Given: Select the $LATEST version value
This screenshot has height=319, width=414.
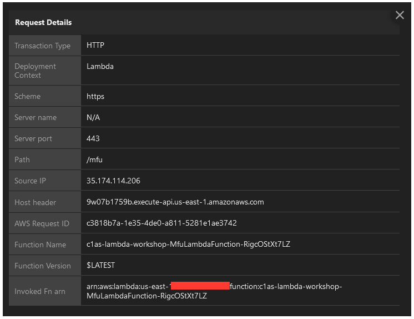Looking at the screenshot, I should pos(100,265).
